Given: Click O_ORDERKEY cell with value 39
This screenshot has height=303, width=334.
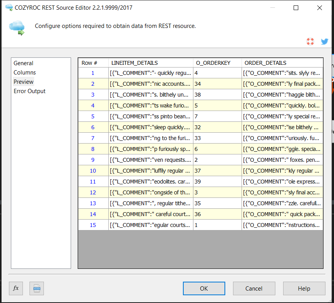Looking at the screenshot, I should pyautogui.click(x=217, y=182).
